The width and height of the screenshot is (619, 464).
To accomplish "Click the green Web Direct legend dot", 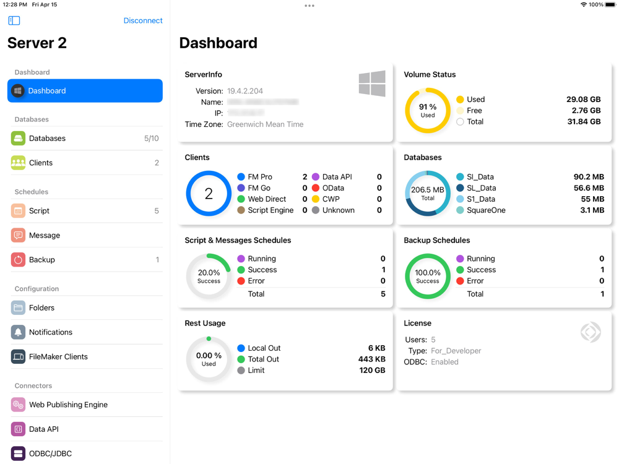I will point(241,199).
